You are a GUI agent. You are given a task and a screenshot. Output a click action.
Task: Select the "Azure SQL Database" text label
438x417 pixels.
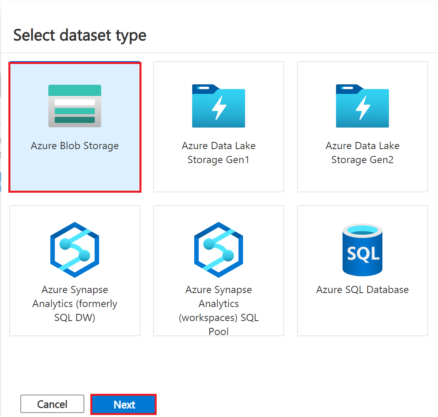point(362,290)
